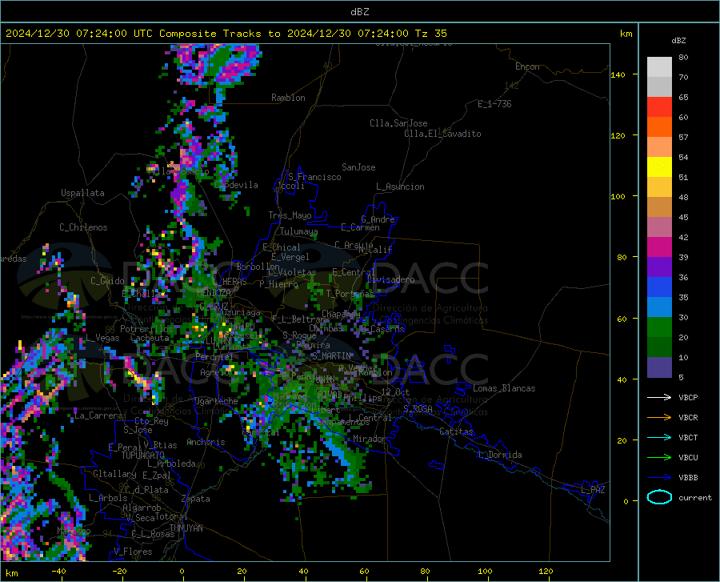This screenshot has width=720, height=582.
Task: Choose the mauve 45 dBZ legend swatch
Action: [659, 227]
